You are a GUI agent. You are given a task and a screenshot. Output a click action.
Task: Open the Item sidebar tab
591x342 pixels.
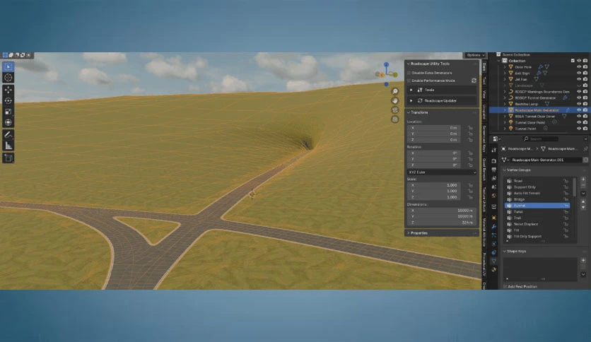pos(484,67)
